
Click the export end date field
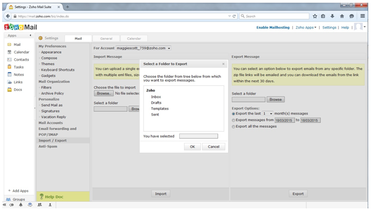click(x=310, y=120)
